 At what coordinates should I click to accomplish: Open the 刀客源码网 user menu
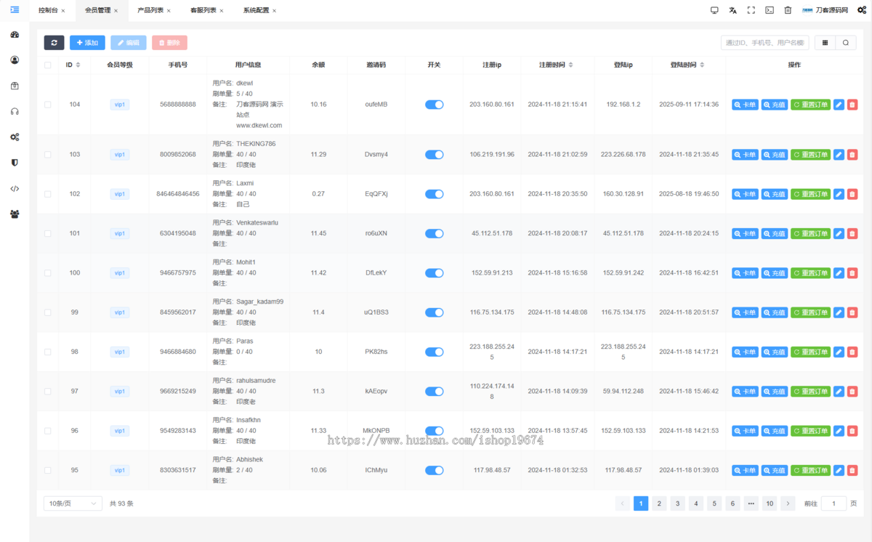pyautogui.click(x=826, y=10)
